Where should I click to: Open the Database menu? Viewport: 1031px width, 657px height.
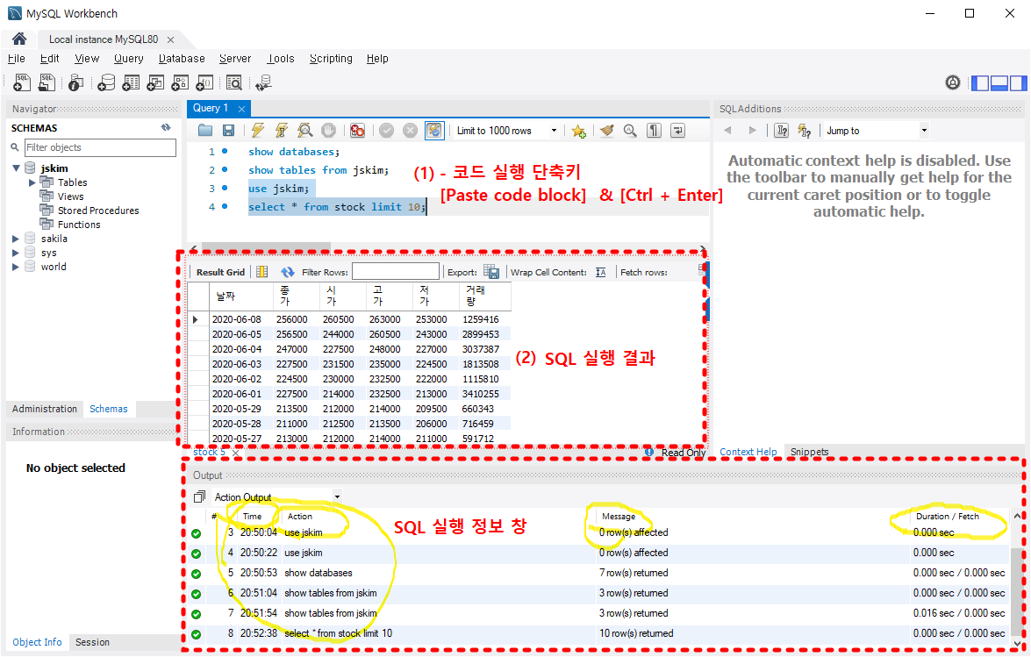point(182,59)
